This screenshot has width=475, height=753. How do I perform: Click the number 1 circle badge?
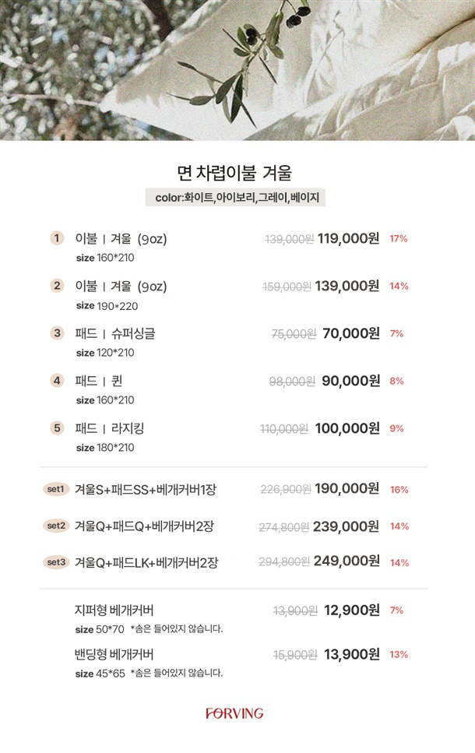57,238
